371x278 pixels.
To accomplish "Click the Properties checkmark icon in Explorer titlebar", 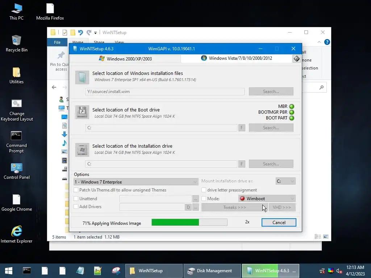I will pyautogui.click(x=64, y=33).
